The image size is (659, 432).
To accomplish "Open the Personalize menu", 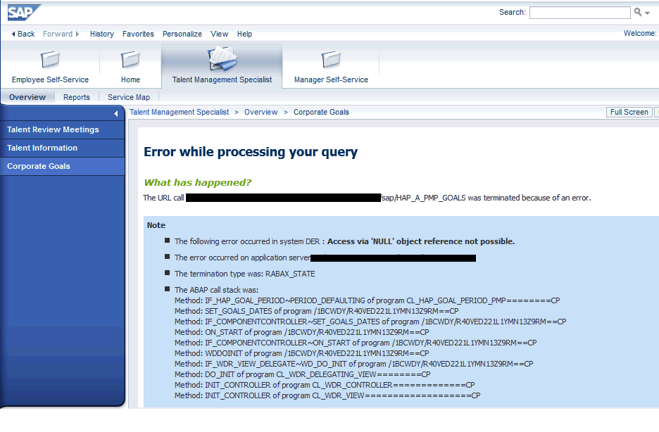I will tap(182, 34).
